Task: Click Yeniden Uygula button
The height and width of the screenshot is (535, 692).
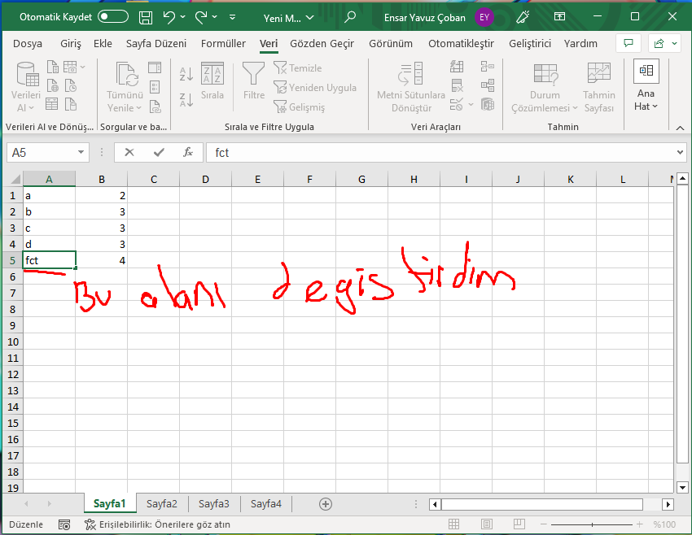Action: pyautogui.click(x=315, y=87)
